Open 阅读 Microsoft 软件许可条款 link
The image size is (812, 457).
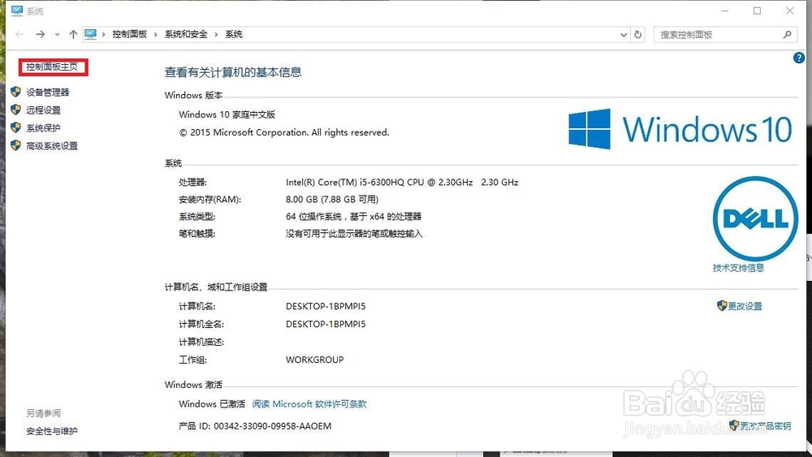309,404
